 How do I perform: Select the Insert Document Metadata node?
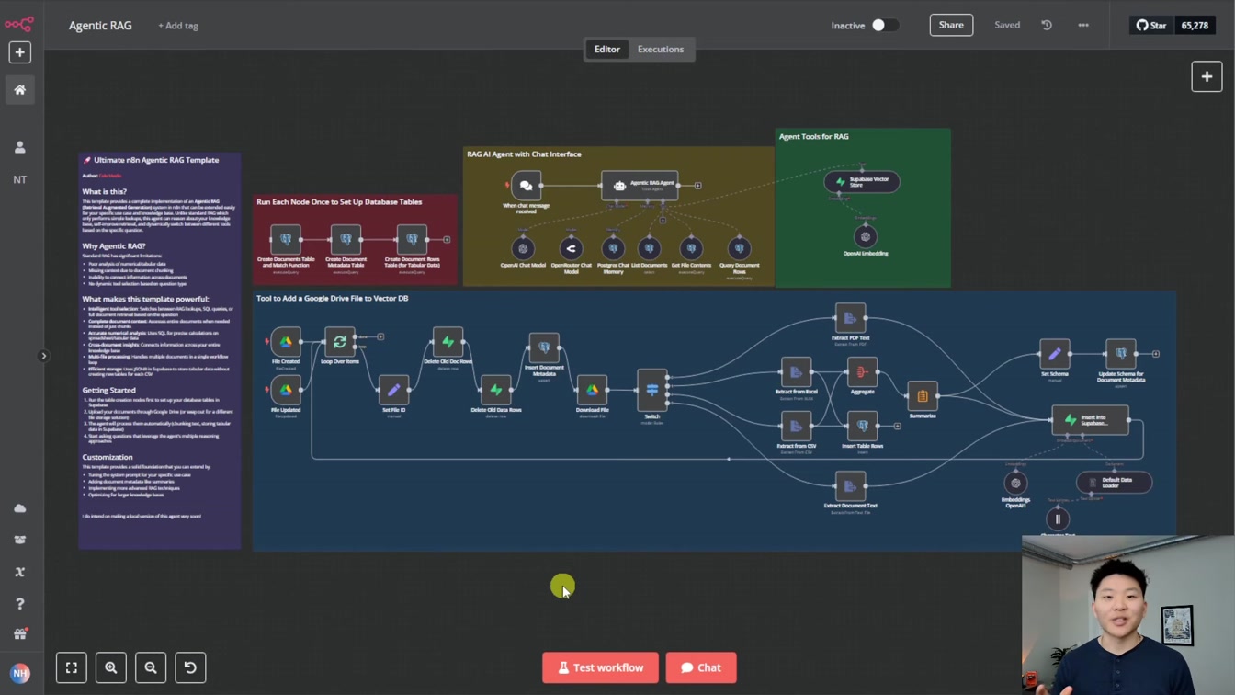(544, 347)
